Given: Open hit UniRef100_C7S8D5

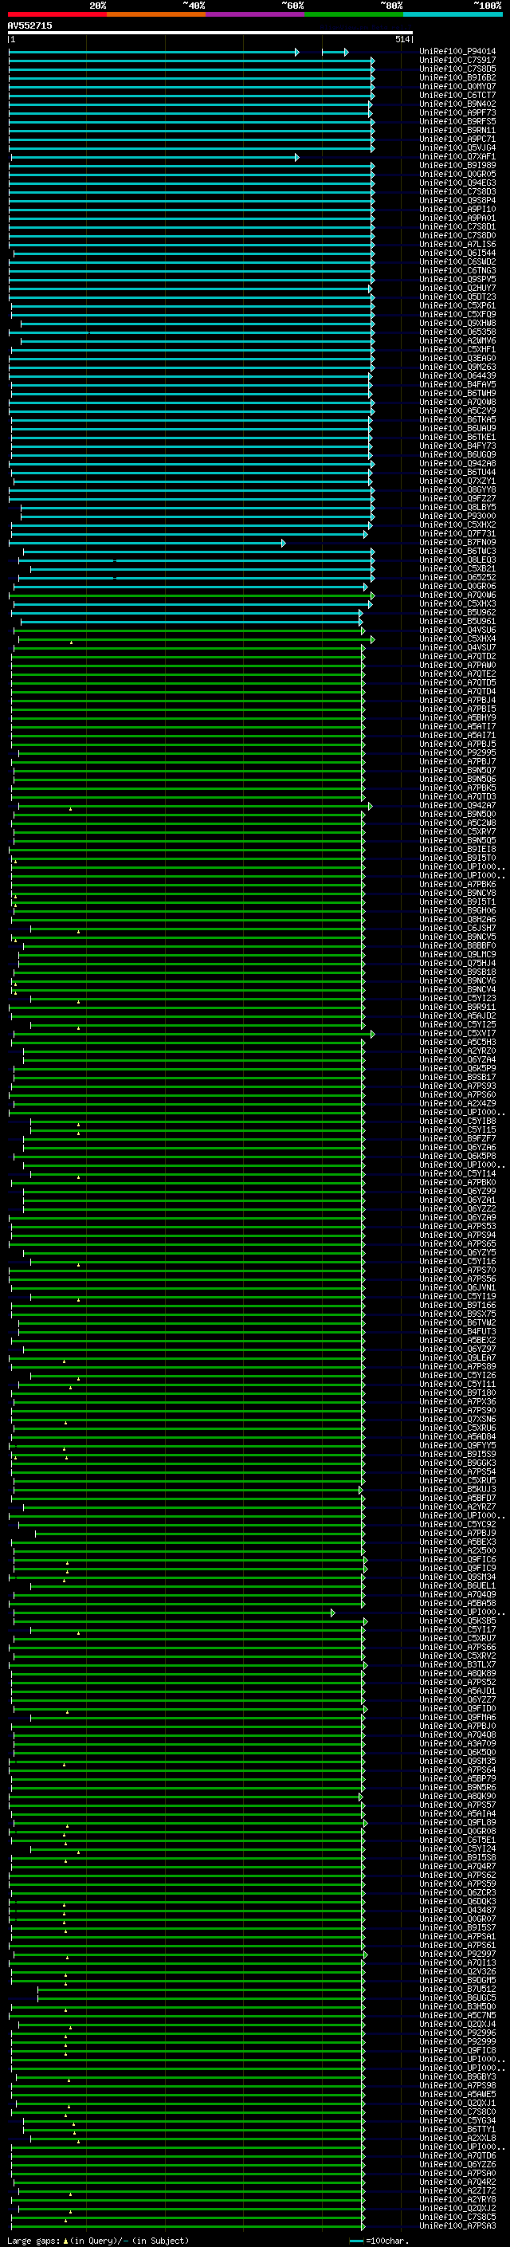Looking at the screenshot, I should (457, 69).
